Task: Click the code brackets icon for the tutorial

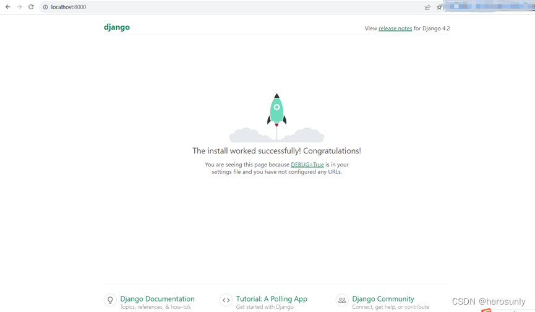Action: coord(226,300)
